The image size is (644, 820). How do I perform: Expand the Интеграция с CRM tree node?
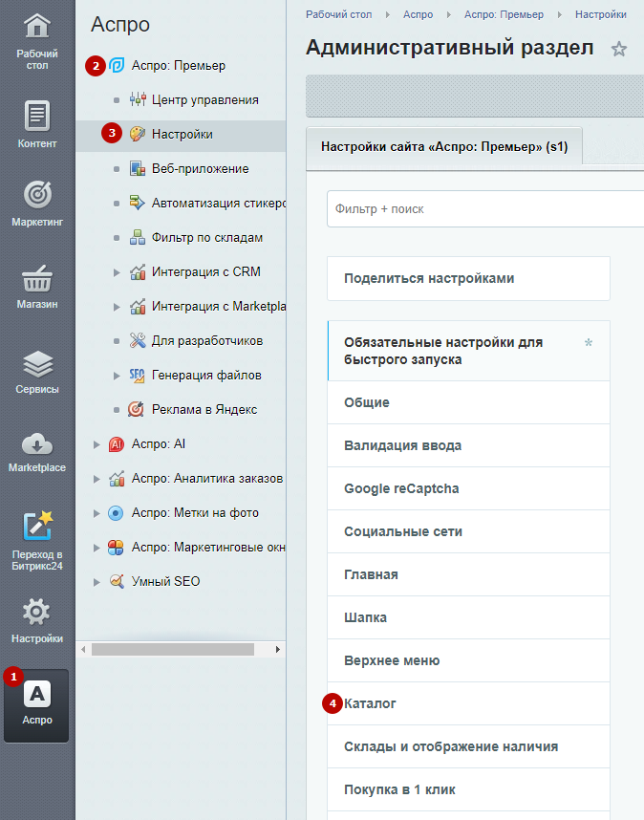117,272
